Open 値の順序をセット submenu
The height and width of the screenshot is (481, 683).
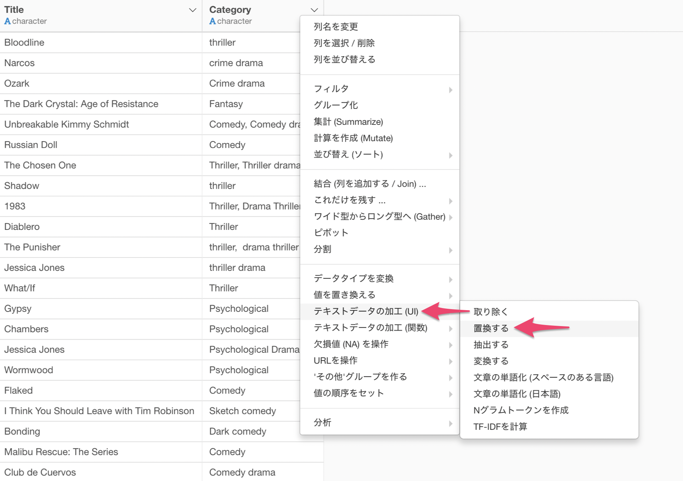(x=380, y=393)
